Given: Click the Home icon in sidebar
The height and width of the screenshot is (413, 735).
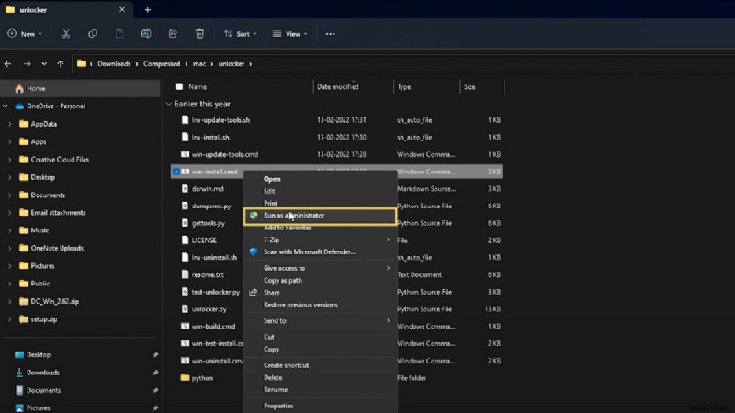Looking at the screenshot, I should [19, 88].
